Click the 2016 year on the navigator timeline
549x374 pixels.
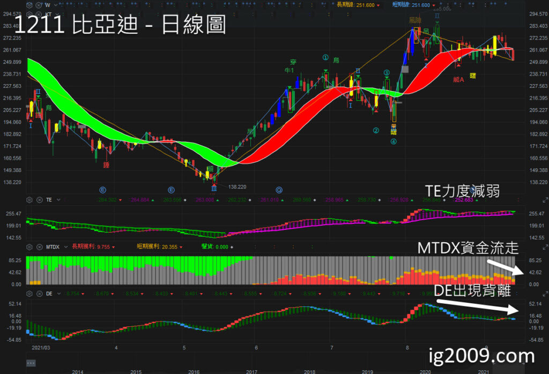point(194,371)
